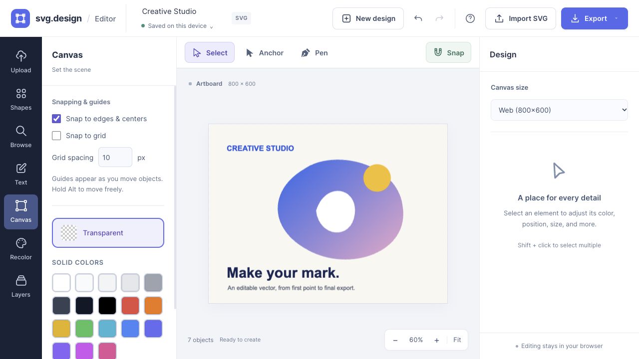
Task: Click the Creative Studio document title
Action: click(x=169, y=11)
